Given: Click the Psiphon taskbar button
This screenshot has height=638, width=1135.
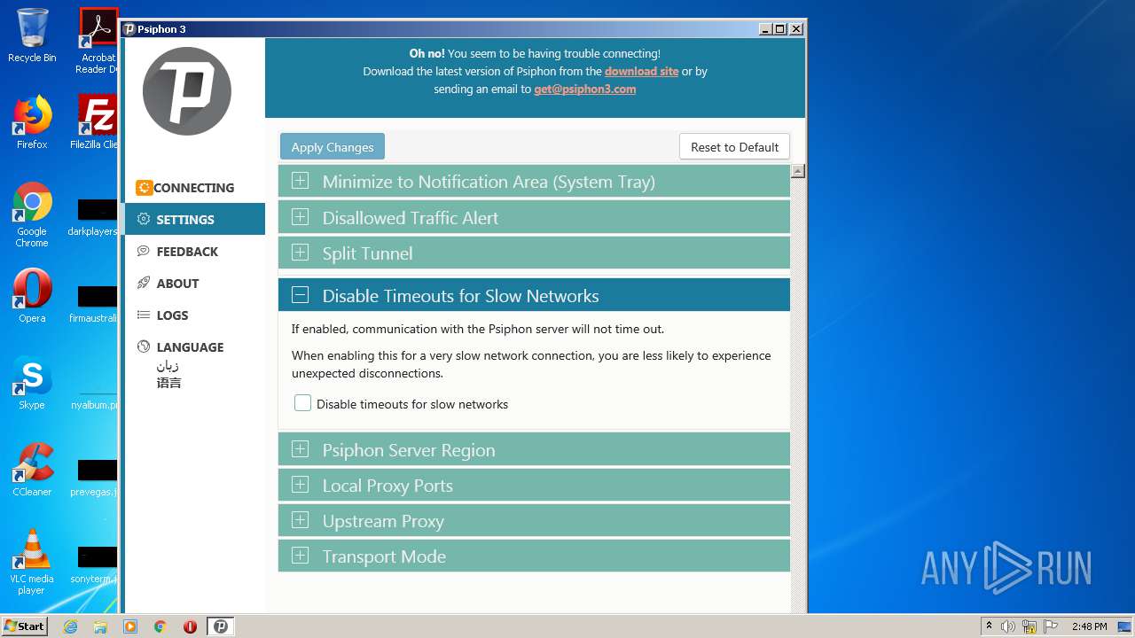Looking at the screenshot, I should point(221,626).
